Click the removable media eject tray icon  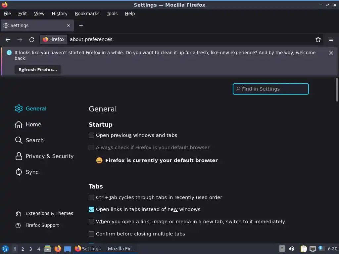coord(282,249)
